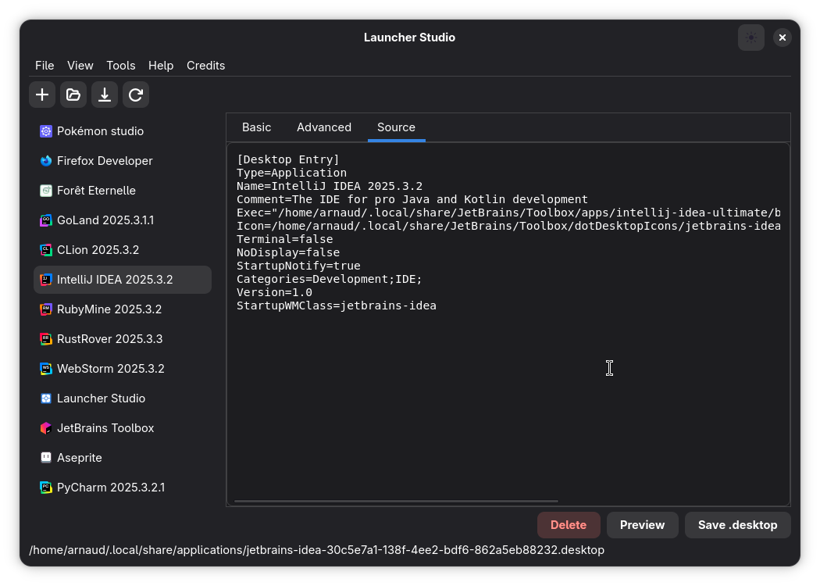This screenshot has height=586, width=820.
Task: Select 'Pokémon studio' entry text
Action: tap(100, 131)
